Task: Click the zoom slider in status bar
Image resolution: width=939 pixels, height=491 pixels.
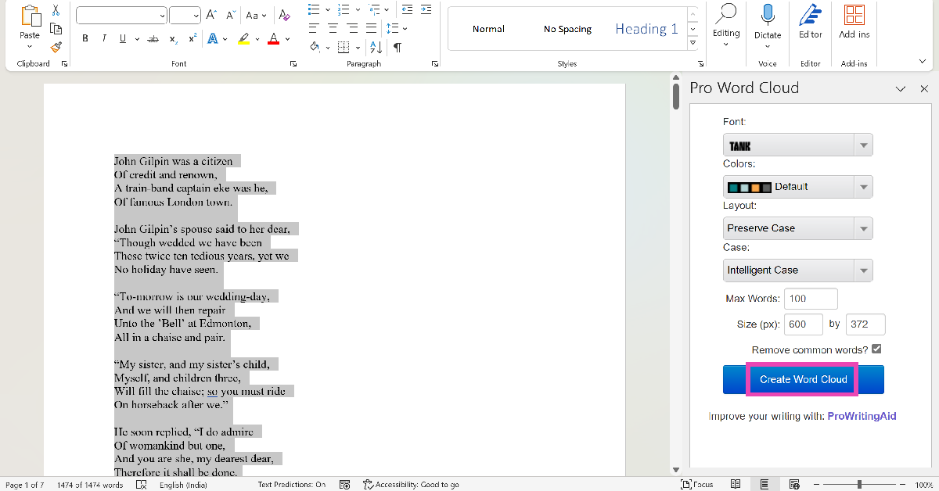Action: (859, 485)
